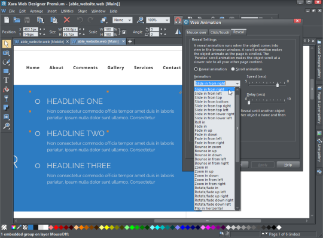
Task: Pick the blue color swatch on color line
Action: 31,227
